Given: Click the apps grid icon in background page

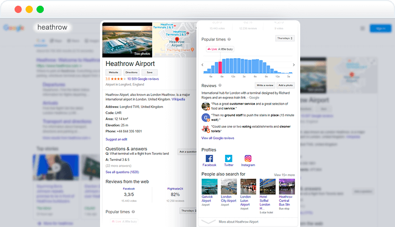Looking at the screenshot, I should tap(362, 29).
